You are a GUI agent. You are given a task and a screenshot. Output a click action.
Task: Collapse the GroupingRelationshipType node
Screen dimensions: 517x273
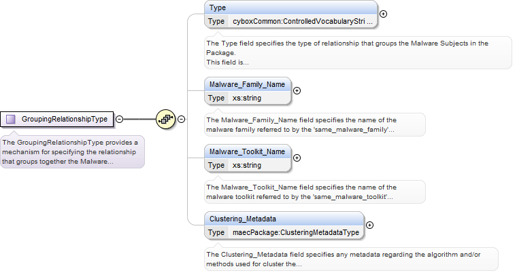(x=120, y=120)
